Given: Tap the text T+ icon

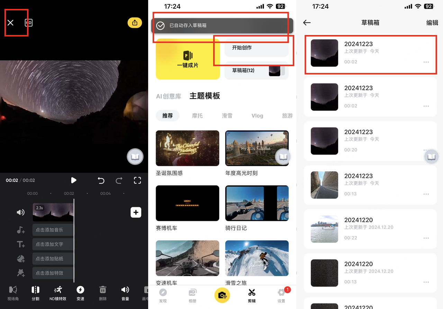Looking at the screenshot, I should (x=20, y=244).
